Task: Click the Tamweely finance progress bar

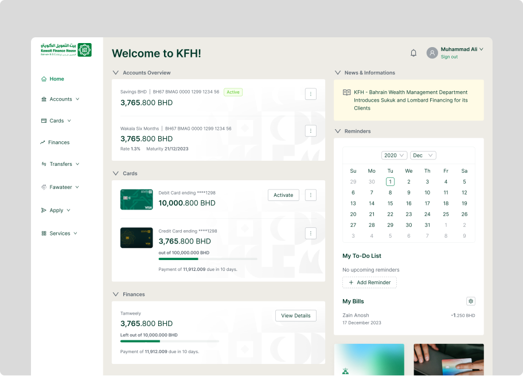Action: click(x=169, y=342)
